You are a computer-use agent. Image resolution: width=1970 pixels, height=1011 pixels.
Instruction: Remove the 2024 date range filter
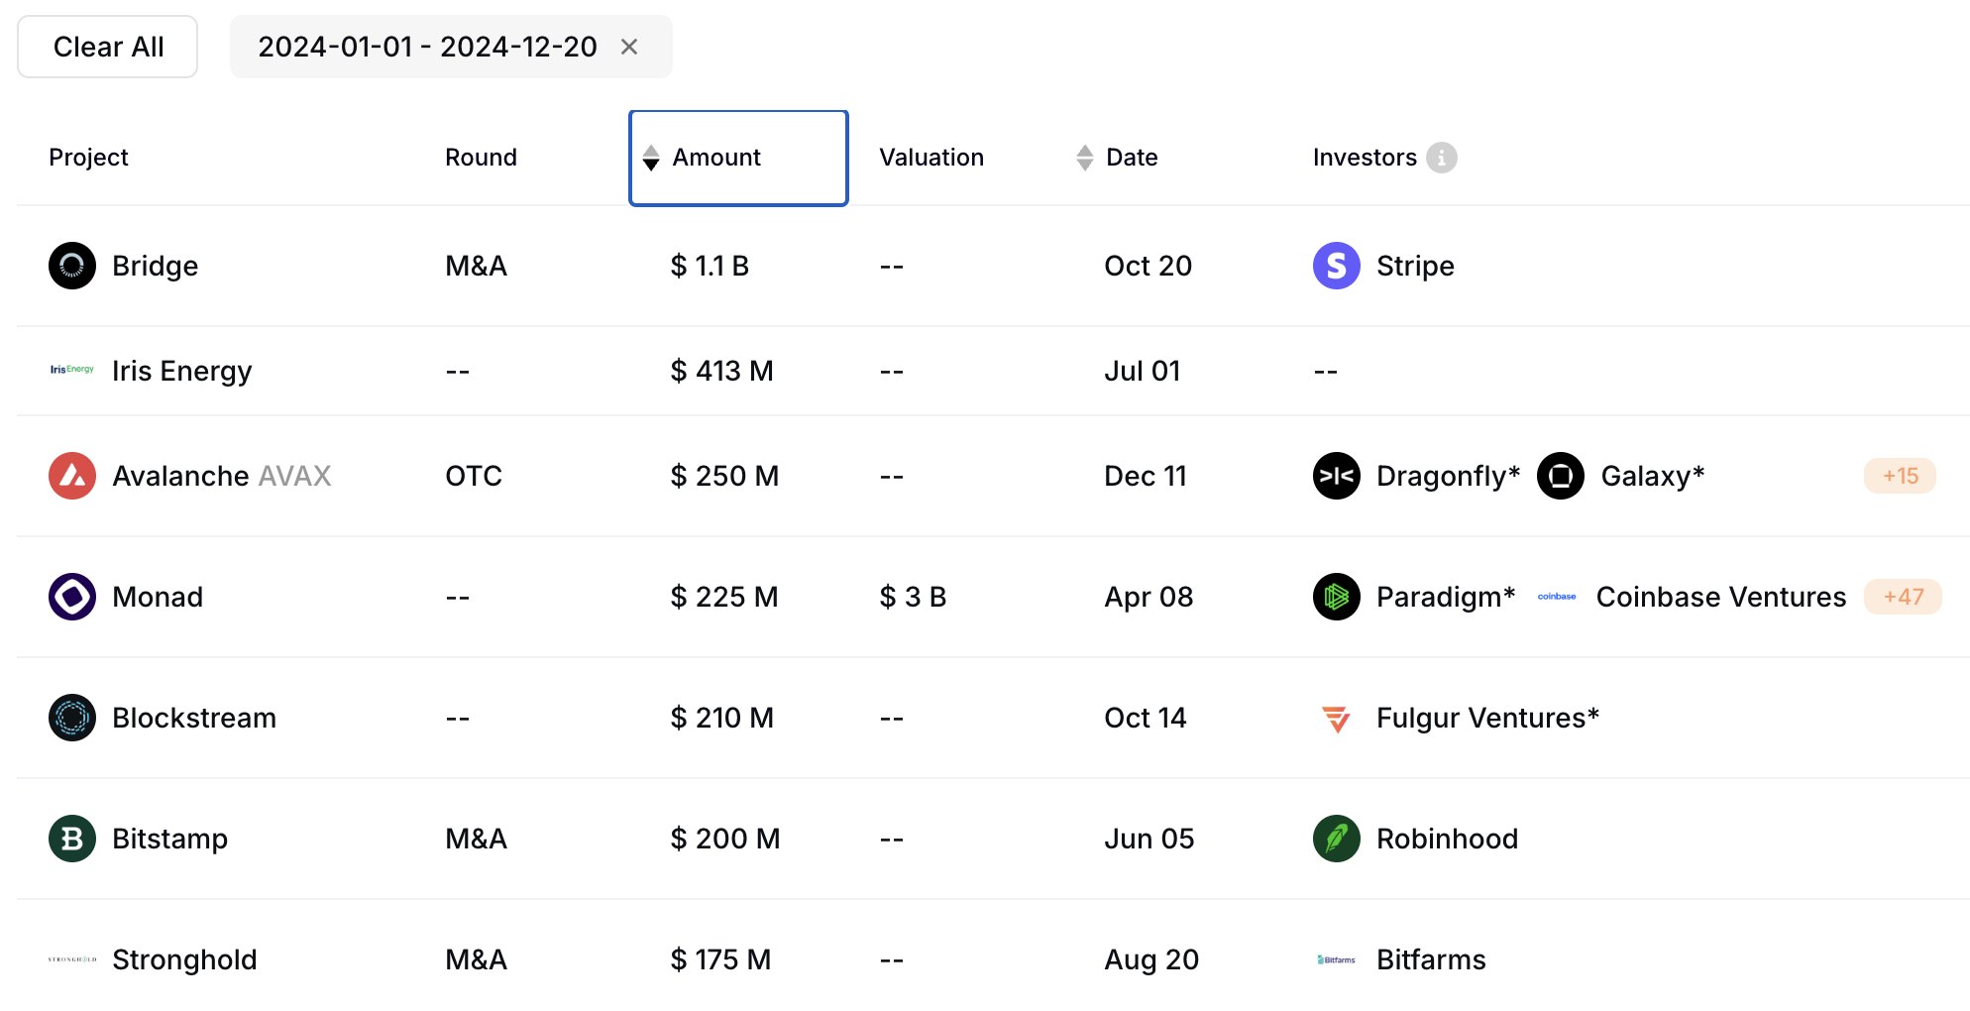(629, 47)
